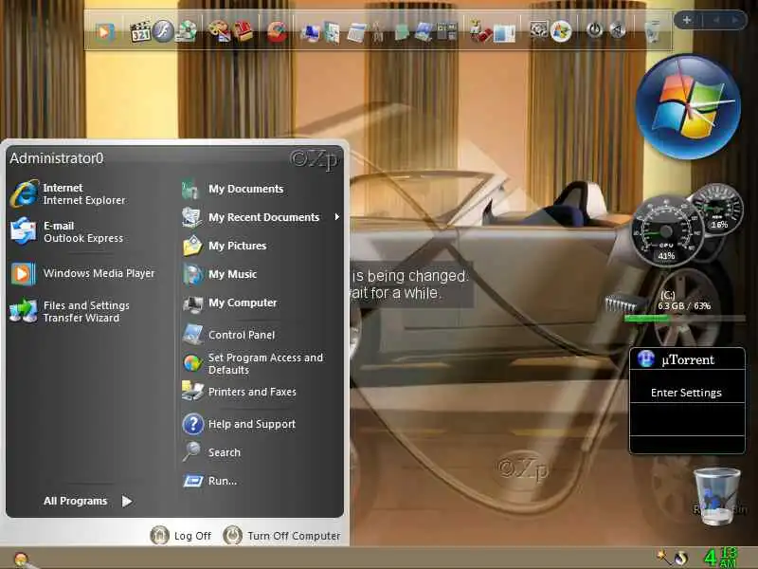Viewport: 758px width, 569px height.
Task: Click the plus button beside the dock
Action: (x=687, y=20)
